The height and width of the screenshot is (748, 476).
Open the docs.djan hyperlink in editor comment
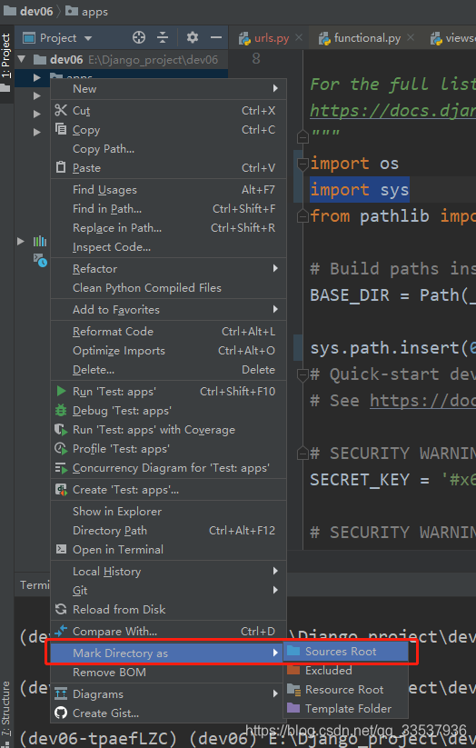click(x=392, y=111)
